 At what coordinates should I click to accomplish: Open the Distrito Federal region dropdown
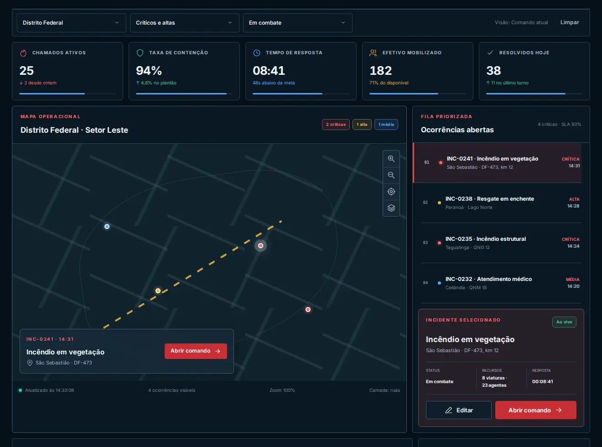point(71,23)
